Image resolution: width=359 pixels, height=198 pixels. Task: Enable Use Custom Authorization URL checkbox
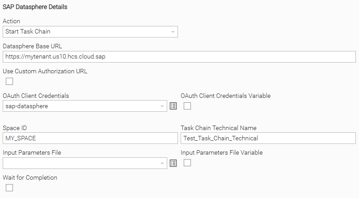coord(9,81)
